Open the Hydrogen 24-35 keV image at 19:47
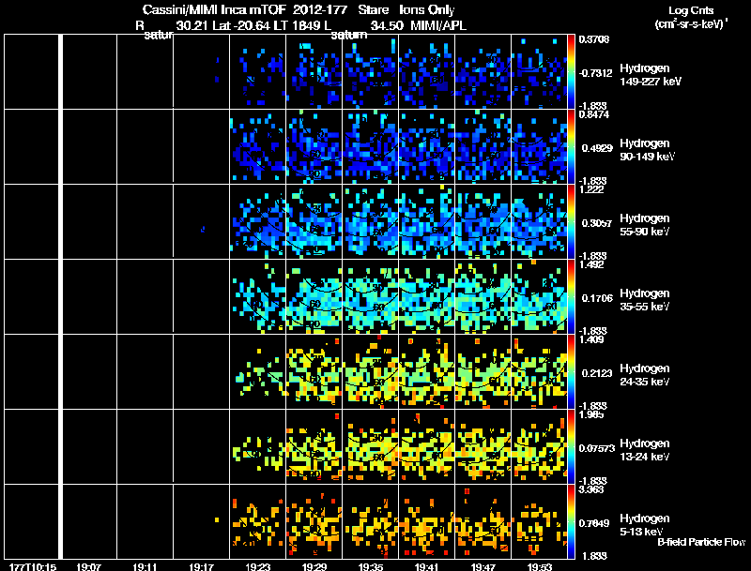The height and width of the screenshot is (571, 751). [x=483, y=371]
